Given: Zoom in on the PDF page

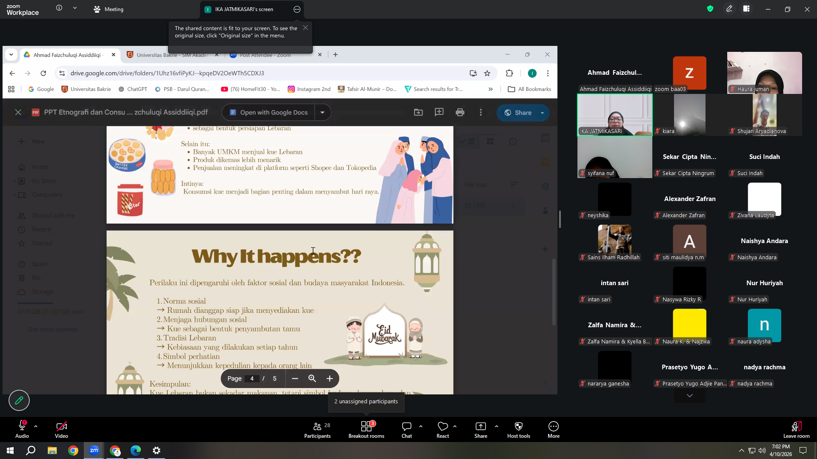Looking at the screenshot, I should (330, 378).
